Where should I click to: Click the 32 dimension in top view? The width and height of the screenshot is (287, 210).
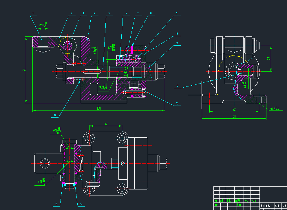105,124
